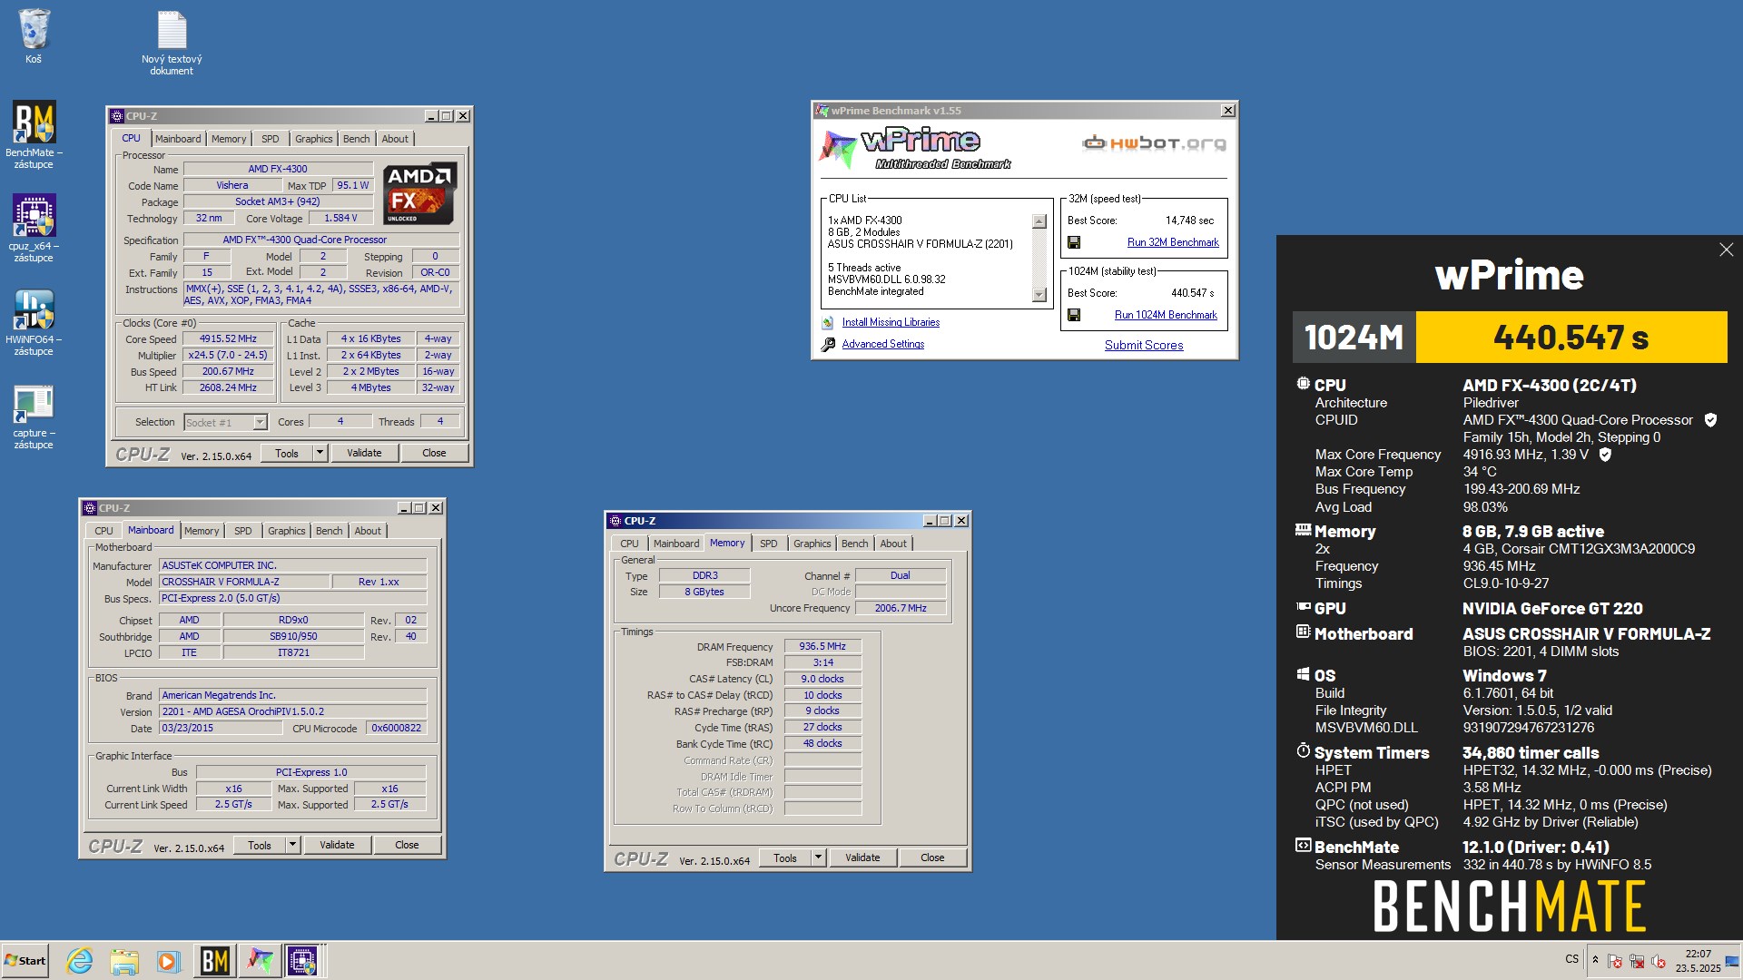The image size is (1743, 980).
Task: Open Windows Explorer folder in taskbar
Action: [x=124, y=961]
